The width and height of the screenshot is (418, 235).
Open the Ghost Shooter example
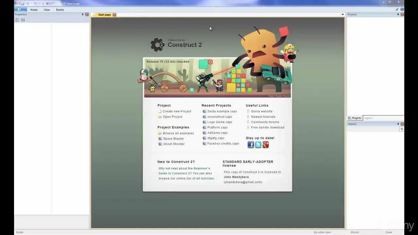click(174, 144)
